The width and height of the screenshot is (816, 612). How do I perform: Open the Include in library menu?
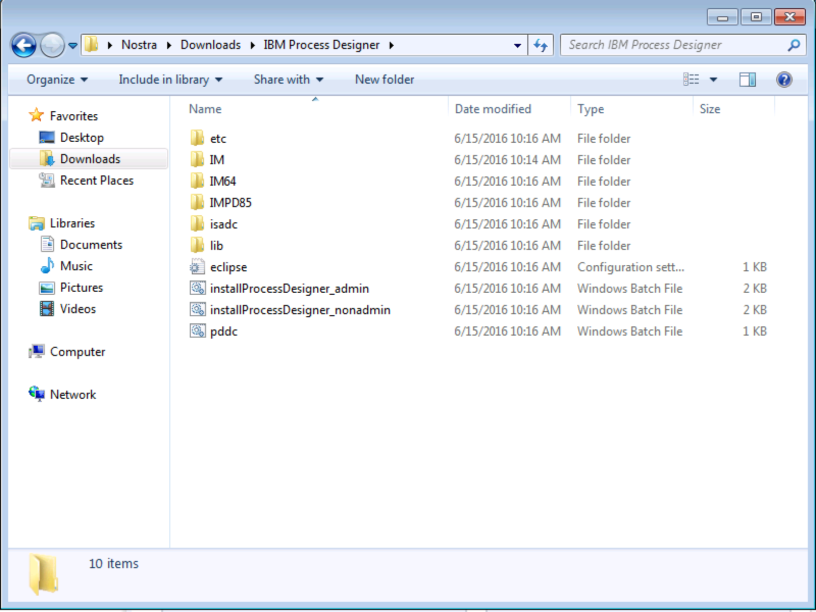(170, 80)
